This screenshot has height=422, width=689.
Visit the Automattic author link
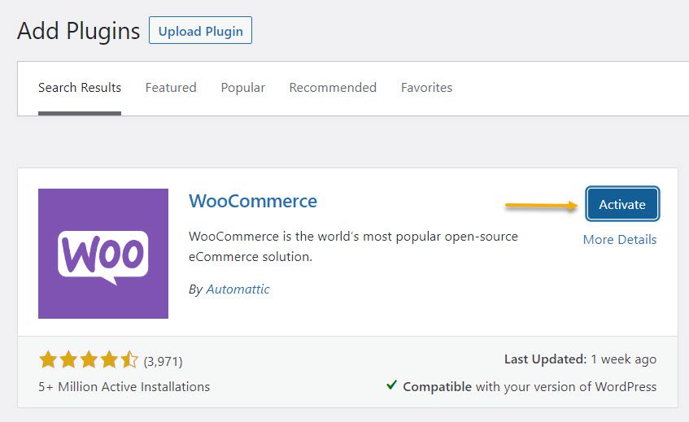pyautogui.click(x=238, y=289)
